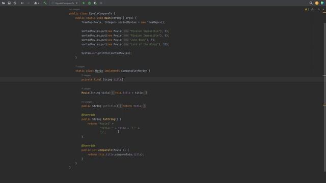Viewport: 326px width, 183px height.
Task: Click 'Comparable<Movie>' in class declaration
Action: coord(134,71)
